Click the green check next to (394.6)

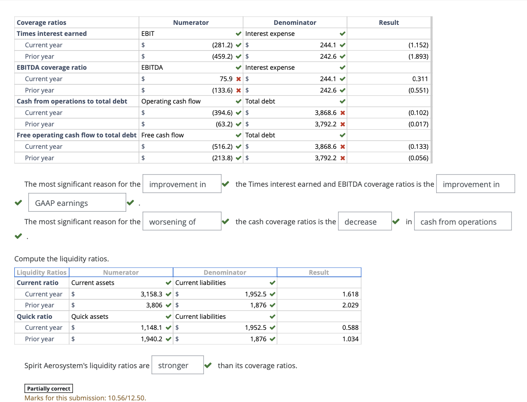(238, 113)
